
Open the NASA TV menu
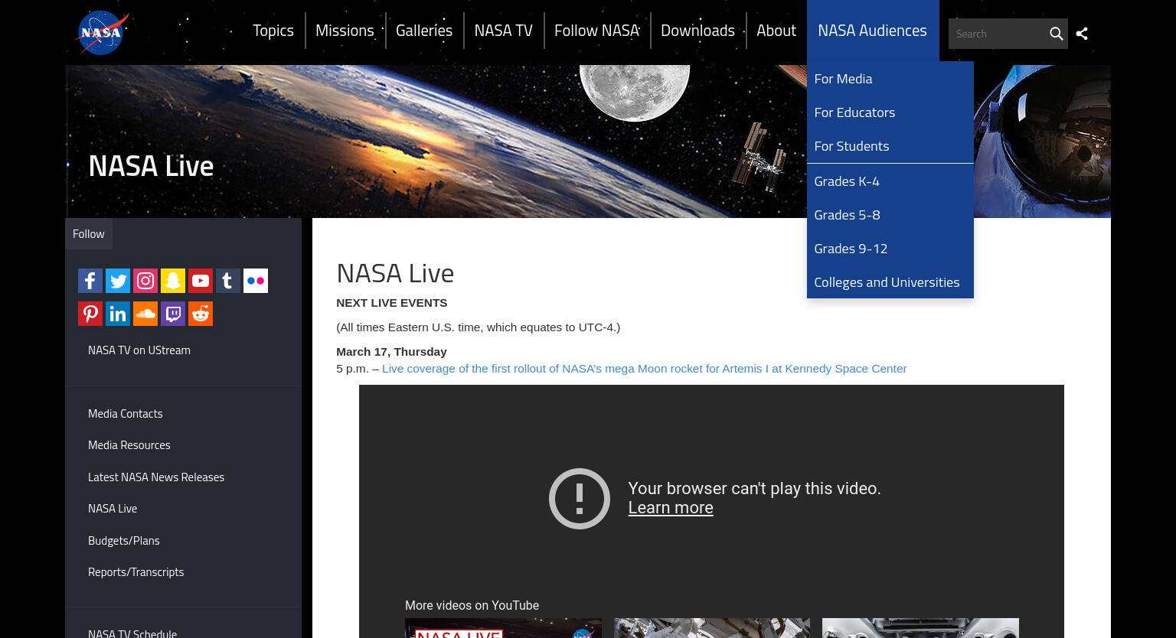click(503, 31)
